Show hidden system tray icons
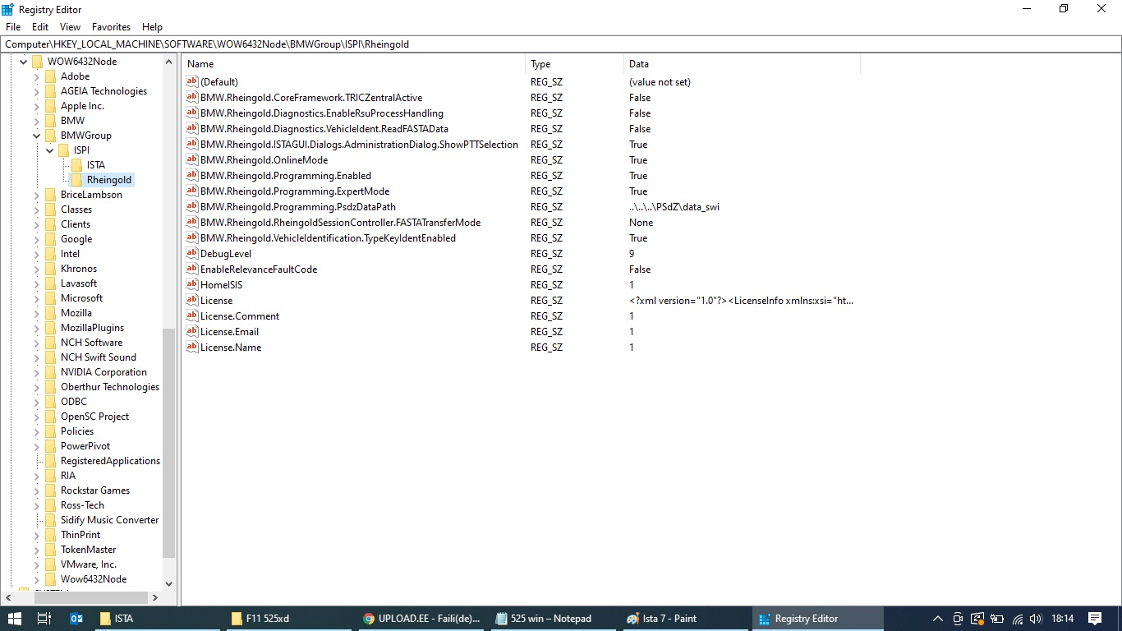 coord(937,619)
